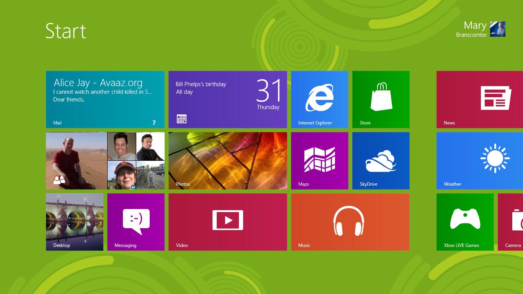Click the man in red desert photo
Viewport: 523px width, 294px height.
tap(77, 161)
